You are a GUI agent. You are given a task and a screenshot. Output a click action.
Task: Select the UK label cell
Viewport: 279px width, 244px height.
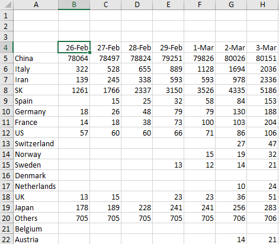click(x=36, y=197)
